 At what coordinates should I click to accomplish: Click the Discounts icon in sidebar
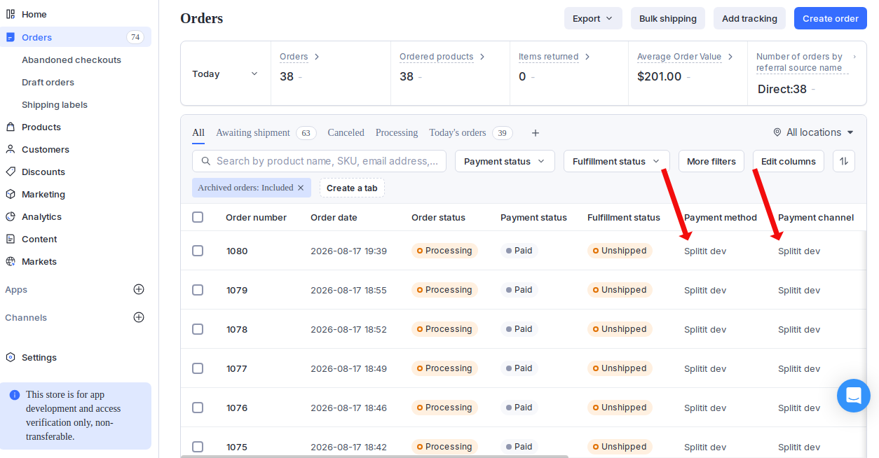click(x=11, y=172)
